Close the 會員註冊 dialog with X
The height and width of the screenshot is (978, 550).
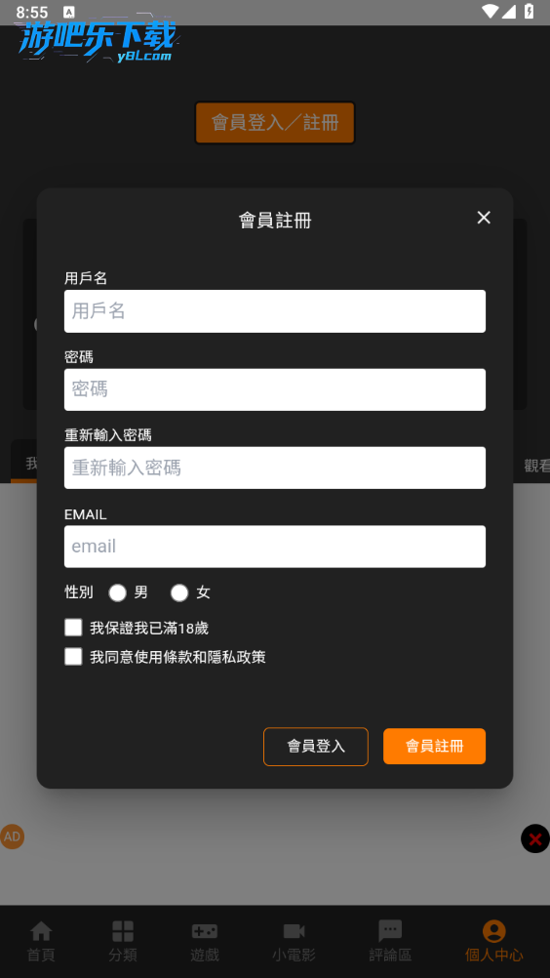pyautogui.click(x=484, y=218)
